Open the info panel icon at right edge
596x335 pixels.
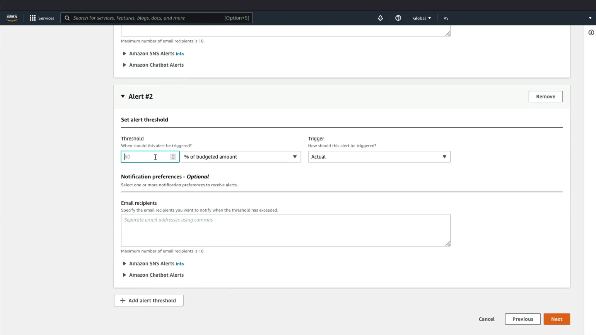[x=591, y=33]
